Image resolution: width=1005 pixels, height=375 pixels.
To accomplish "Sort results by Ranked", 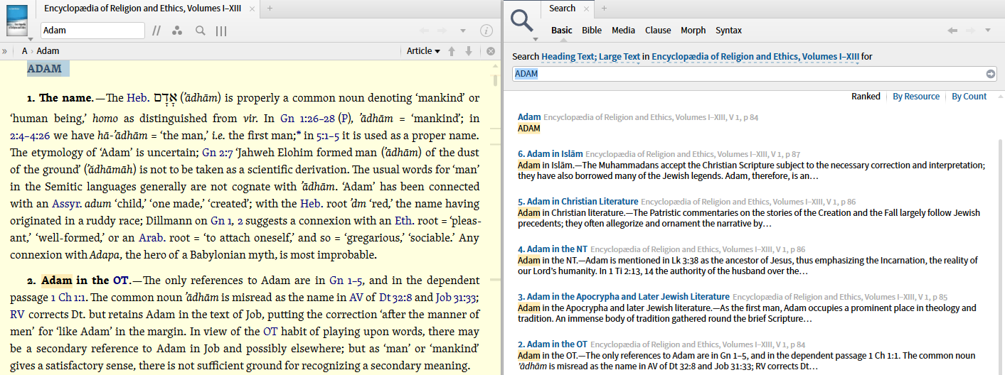I will (x=866, y=97).
